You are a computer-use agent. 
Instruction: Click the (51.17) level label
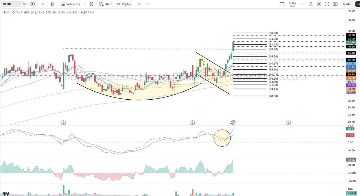[x=273, y=45]
